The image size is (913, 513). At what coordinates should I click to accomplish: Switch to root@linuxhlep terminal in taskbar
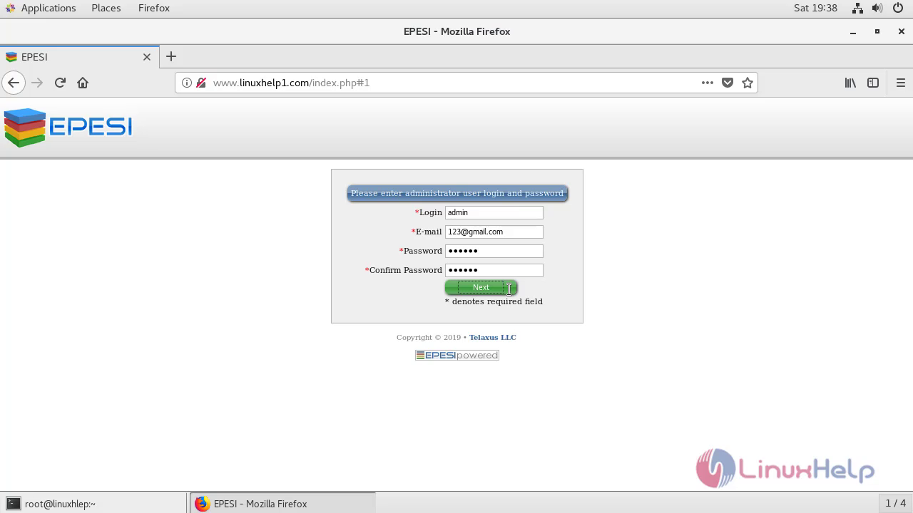point(93,503)
